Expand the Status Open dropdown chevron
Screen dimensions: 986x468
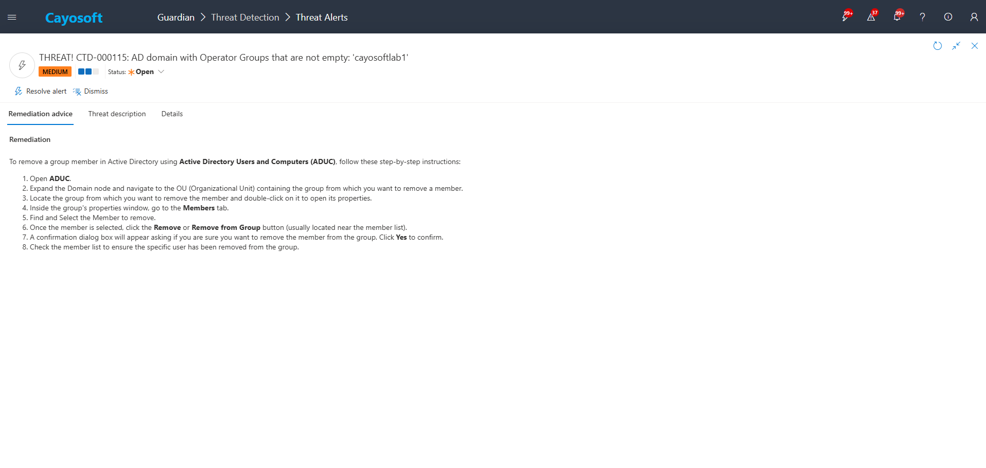(x=161, y=72)
